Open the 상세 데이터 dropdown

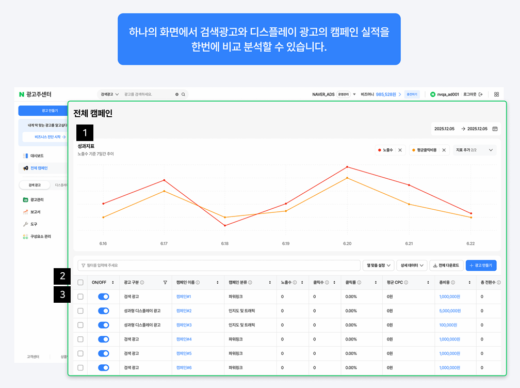point(412,265)
